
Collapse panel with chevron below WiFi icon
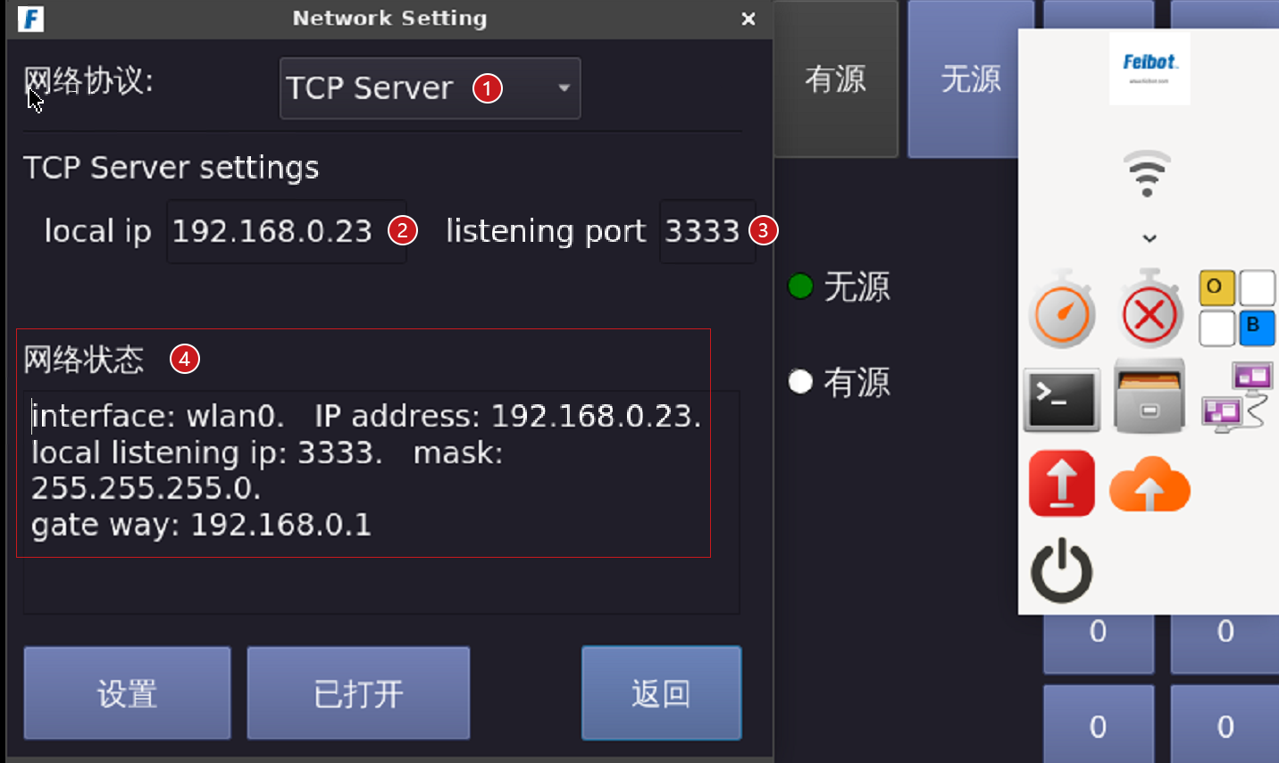[x=1149, y=238]
